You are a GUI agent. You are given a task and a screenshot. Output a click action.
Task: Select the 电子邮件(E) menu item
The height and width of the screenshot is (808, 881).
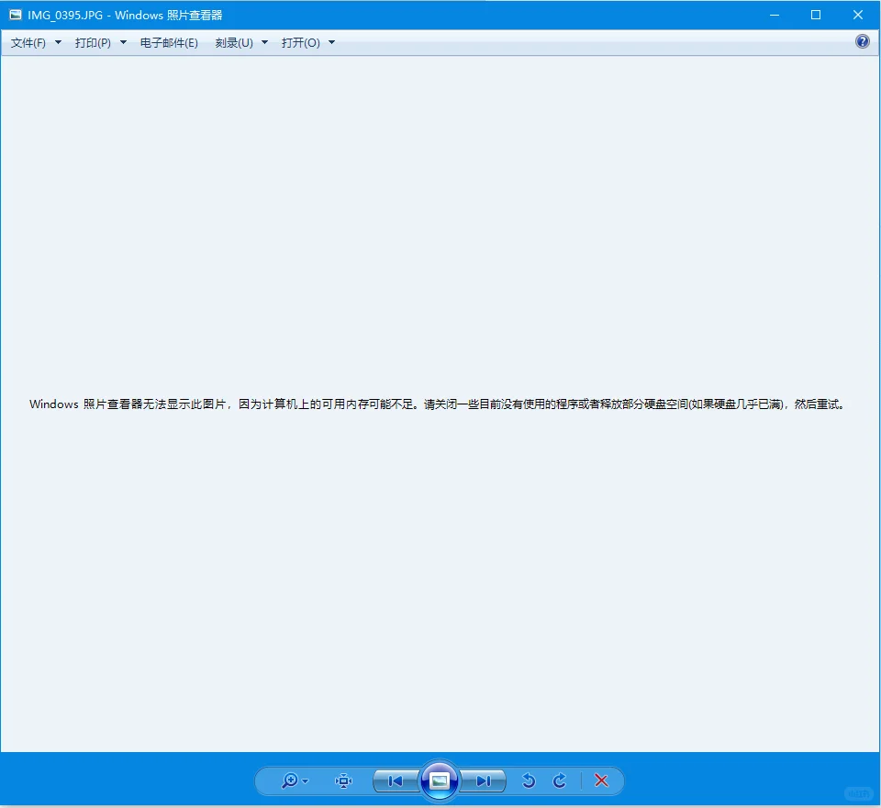click(x=169, y=42)
